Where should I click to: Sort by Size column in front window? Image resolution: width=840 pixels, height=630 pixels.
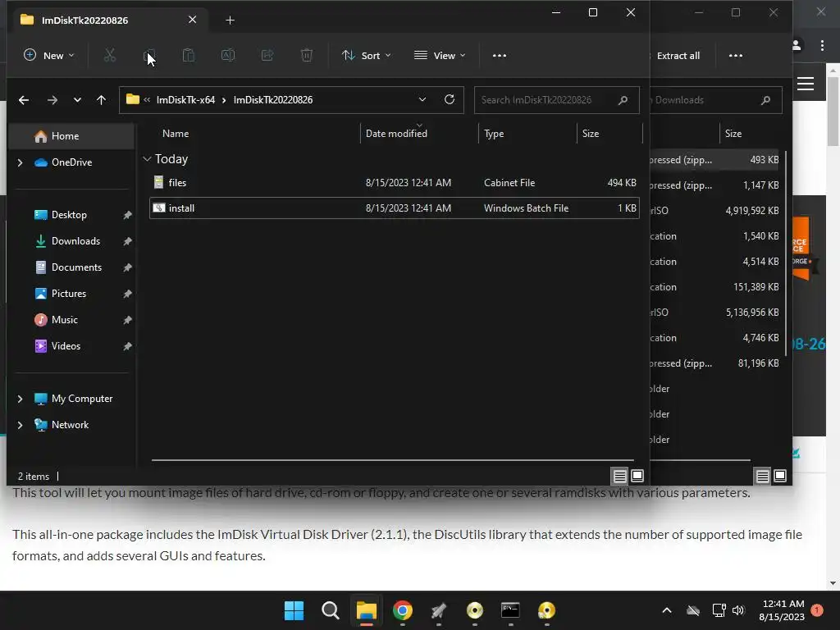point(609,134)
